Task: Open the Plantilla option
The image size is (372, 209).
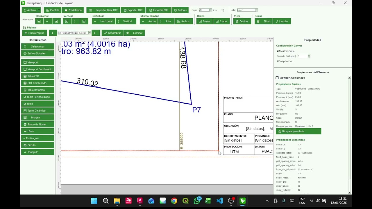Action: 53,10
